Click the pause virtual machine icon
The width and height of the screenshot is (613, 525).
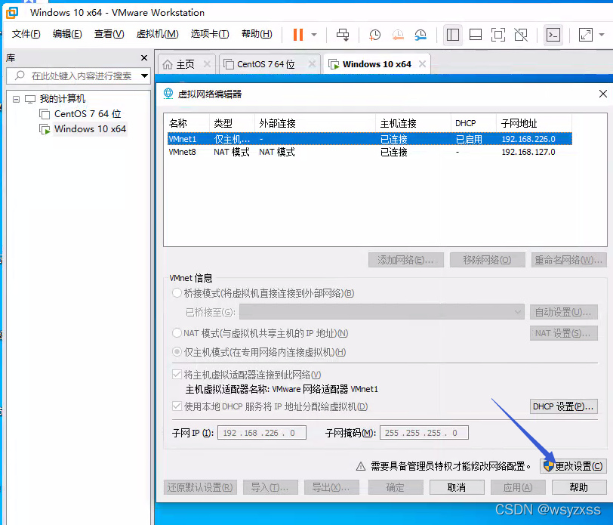tap(298, 35)
